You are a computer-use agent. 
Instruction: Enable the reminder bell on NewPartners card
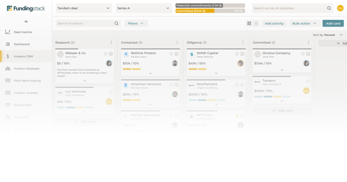(242, 84)
